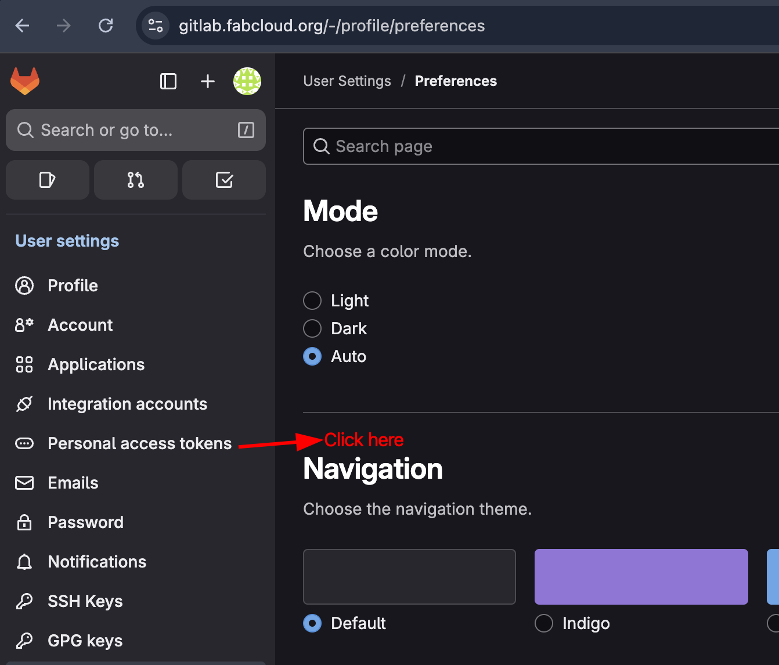The image size is (779, 665).
Task: Open the to-do list icon
Action: coord(224,180)
